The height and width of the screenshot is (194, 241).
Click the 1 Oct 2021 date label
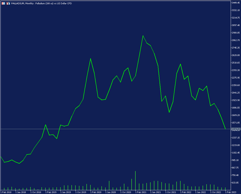coord(171,192)
